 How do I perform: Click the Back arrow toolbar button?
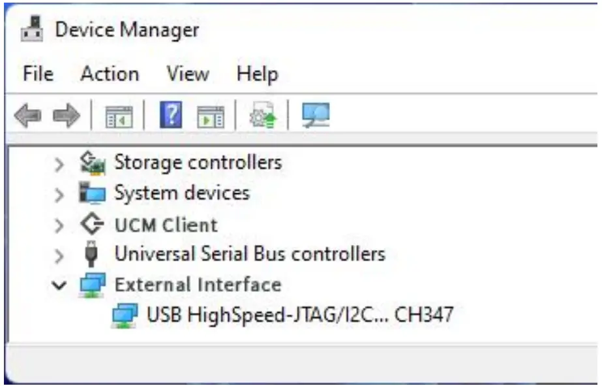click(27, 116)
